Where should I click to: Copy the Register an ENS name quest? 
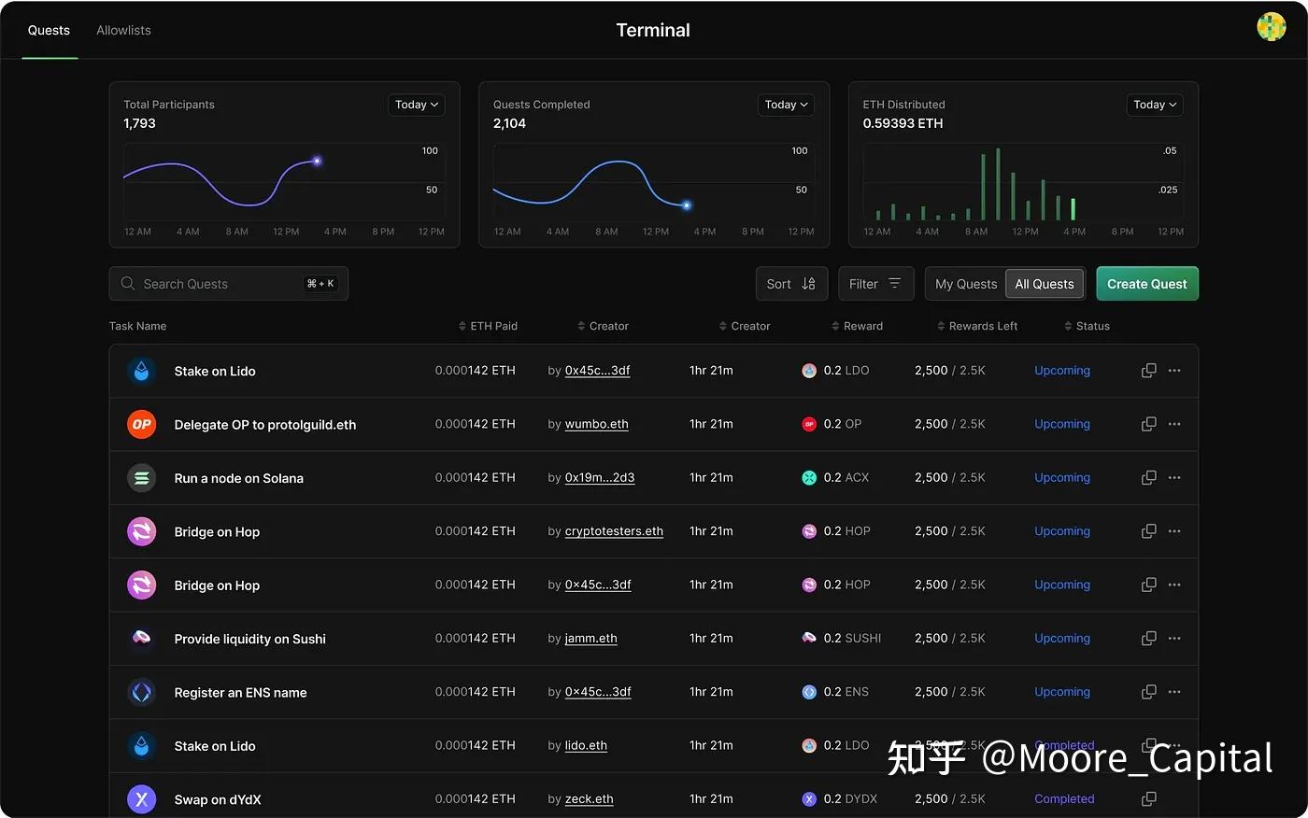point(1149,692)
